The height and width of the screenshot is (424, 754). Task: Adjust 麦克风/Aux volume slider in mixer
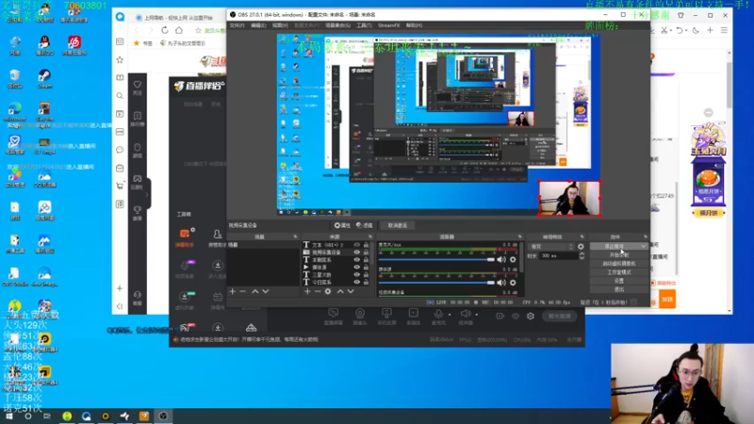[436, 260]
